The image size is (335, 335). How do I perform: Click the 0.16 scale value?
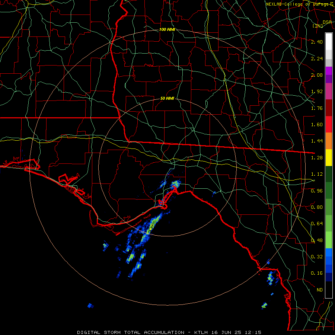tap(317, 273)
